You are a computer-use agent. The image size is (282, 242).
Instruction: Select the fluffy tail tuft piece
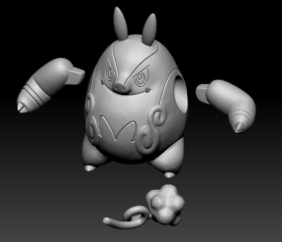[165, 205]
